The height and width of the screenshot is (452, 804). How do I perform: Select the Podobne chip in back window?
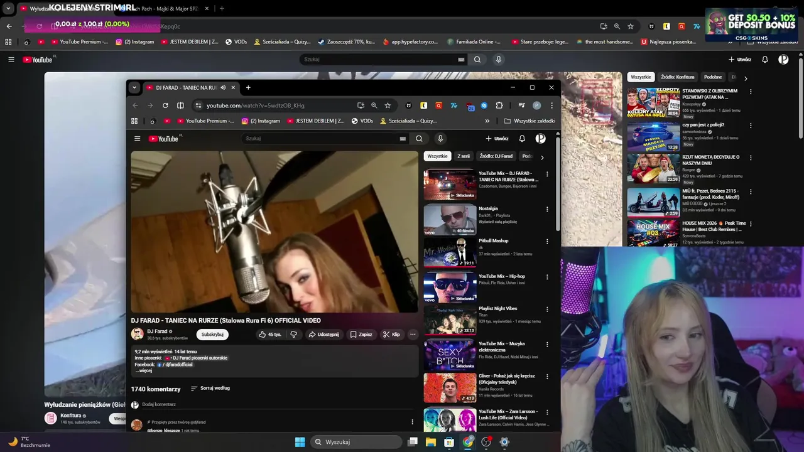[713, 77]
